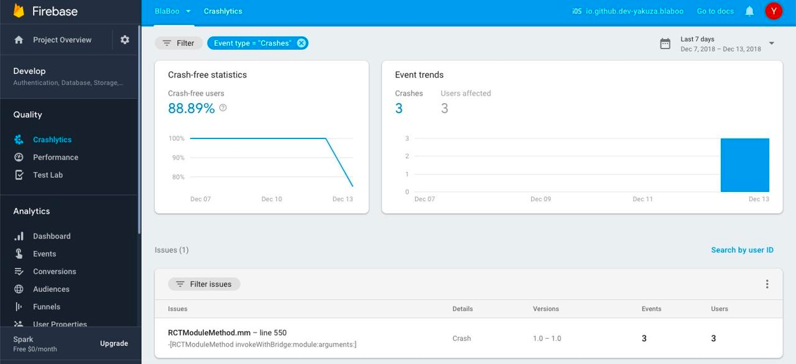Open the issues table three-dot menu
The height and width of the screenshot is (364, 796).
pos(767,284)
